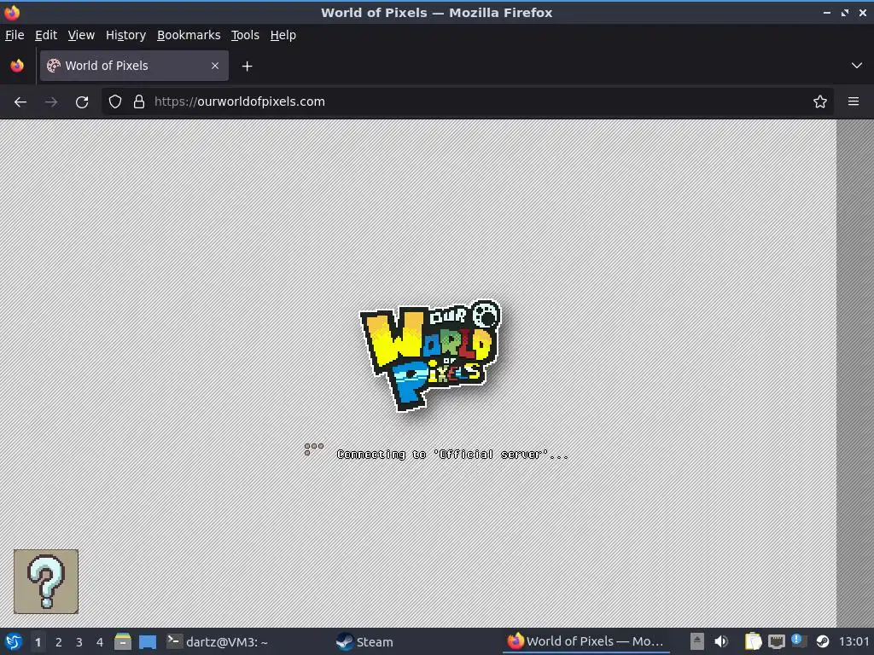This screenshot has width=874, height=655.
Task: Open the removable media eject tray icon
Action: point(696,641)
